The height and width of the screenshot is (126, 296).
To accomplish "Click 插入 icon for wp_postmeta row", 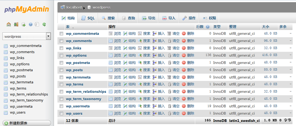I will (x=155, y=63).
